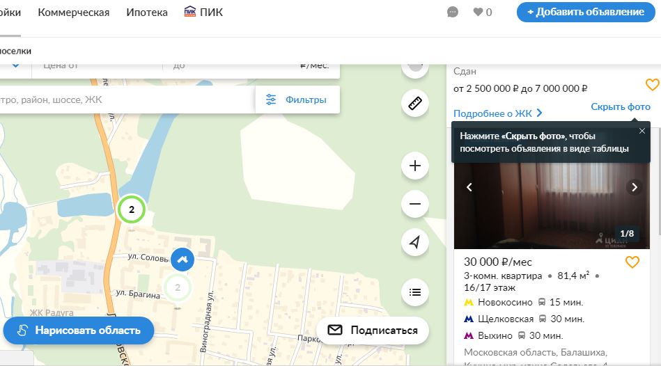Expand dropdown chevron left of price field
Screen dimensions: 661x366
[15, 65]
